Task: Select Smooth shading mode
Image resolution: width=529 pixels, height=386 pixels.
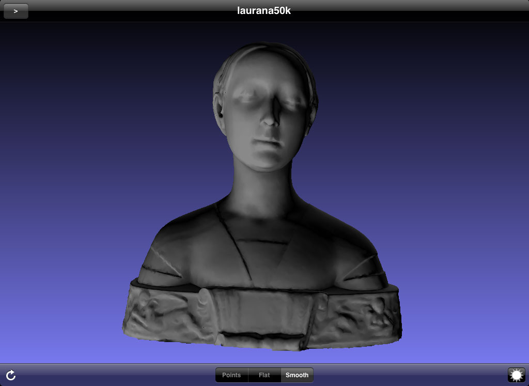Action: click(297, 375)
